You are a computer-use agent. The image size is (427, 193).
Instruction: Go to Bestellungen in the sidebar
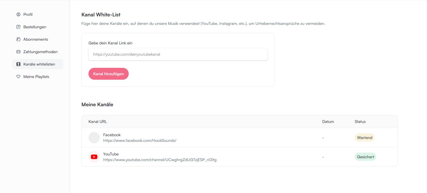tap(35, 27)
